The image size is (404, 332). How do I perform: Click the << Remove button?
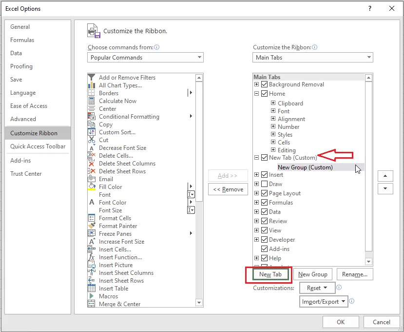click(x=228, y=189)
